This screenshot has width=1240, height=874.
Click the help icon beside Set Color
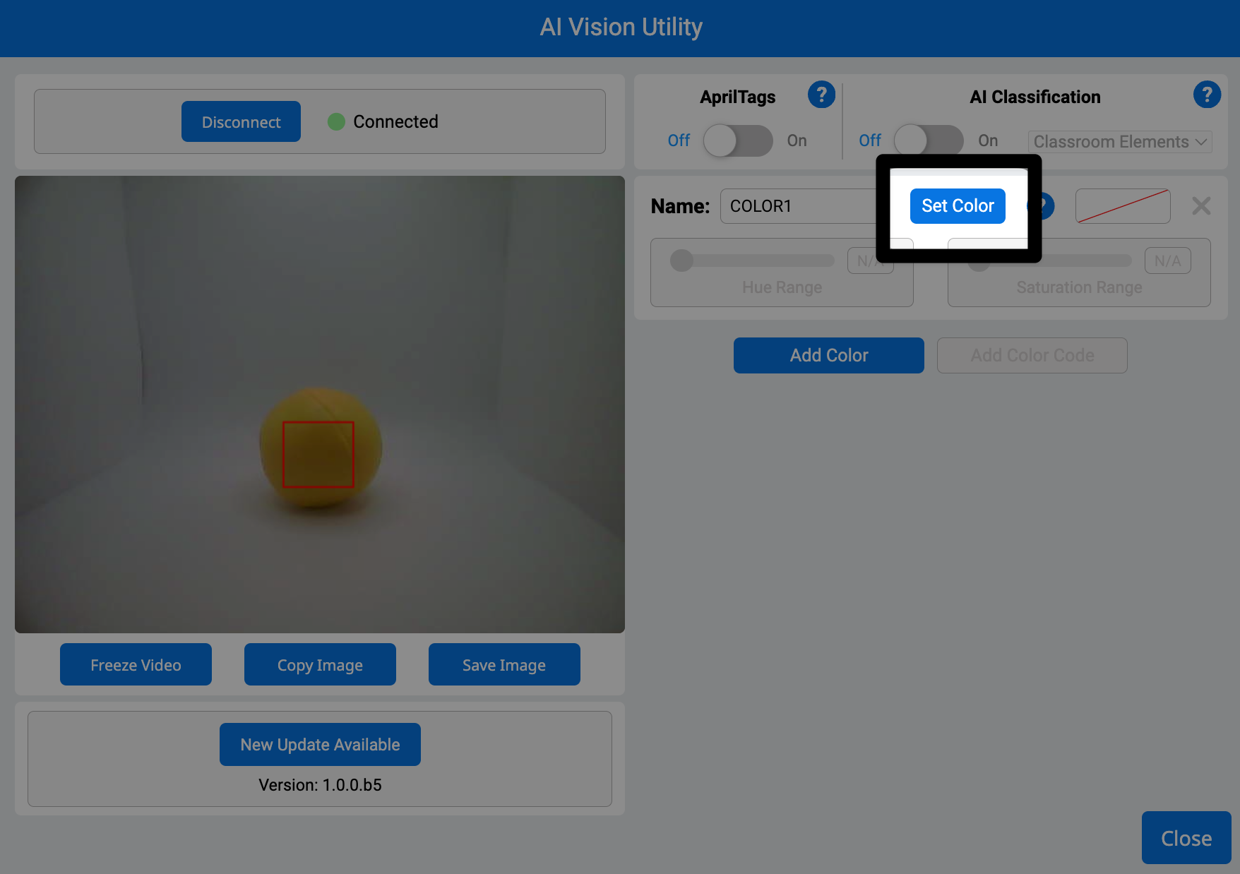pyautogui.click(x=1039, y=206)
